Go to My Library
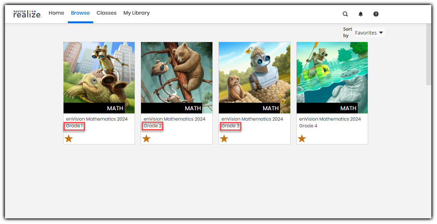This screenshot has width=437, height=224. [x=136, y=13]
